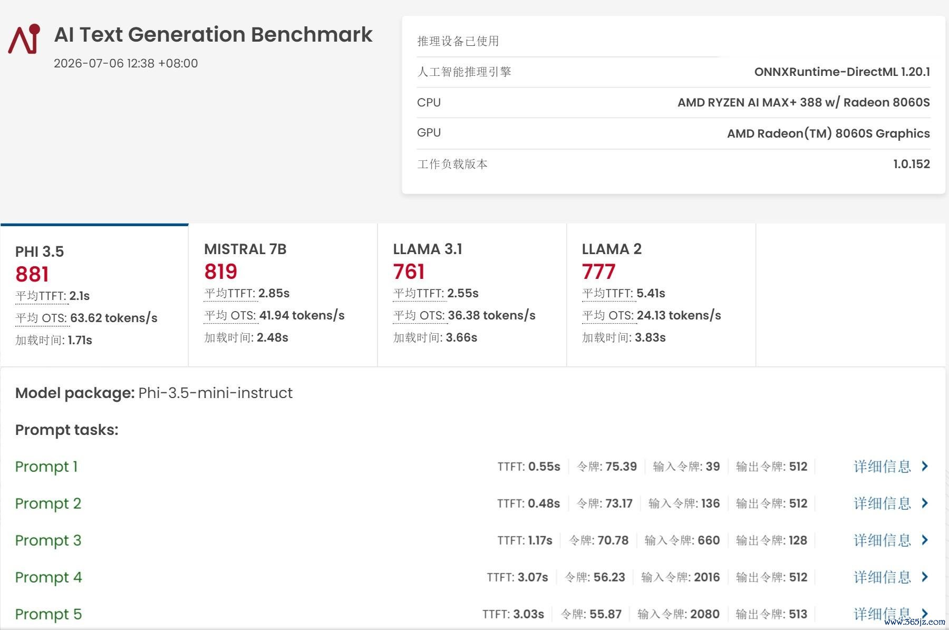This screenshot has width=949, height=630.
Task: Click the Model package Phi-3.5-mini-instruct line
Action: (154, 393)
